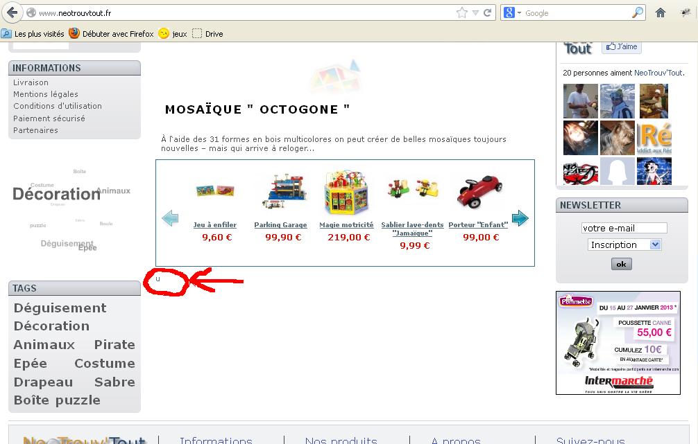Select the Costume tag in Tags box
Screen dimensions: 698x444
[105, 364]
